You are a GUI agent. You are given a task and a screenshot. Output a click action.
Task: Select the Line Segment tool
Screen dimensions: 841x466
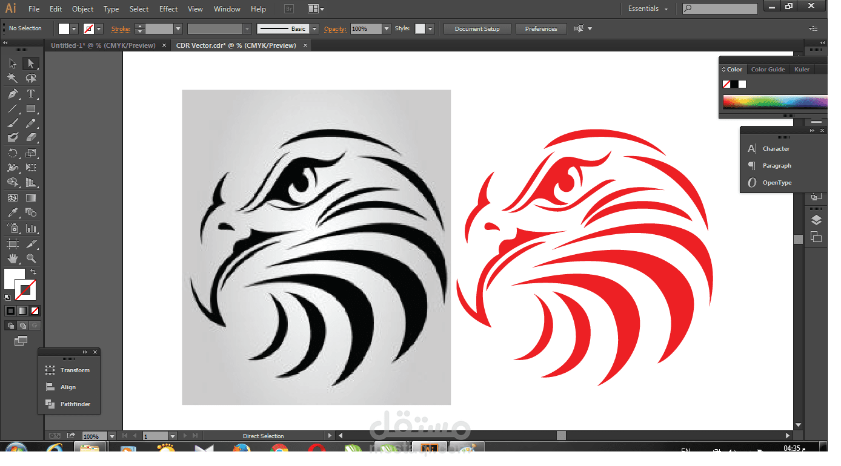(x=13, y=109)
